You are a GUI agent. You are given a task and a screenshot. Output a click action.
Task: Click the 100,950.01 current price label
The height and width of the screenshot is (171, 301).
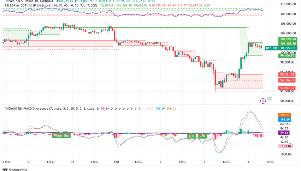pyautogui.click(x=288, y=48)
